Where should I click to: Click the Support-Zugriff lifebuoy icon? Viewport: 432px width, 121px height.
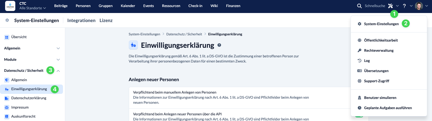point(359,81)
